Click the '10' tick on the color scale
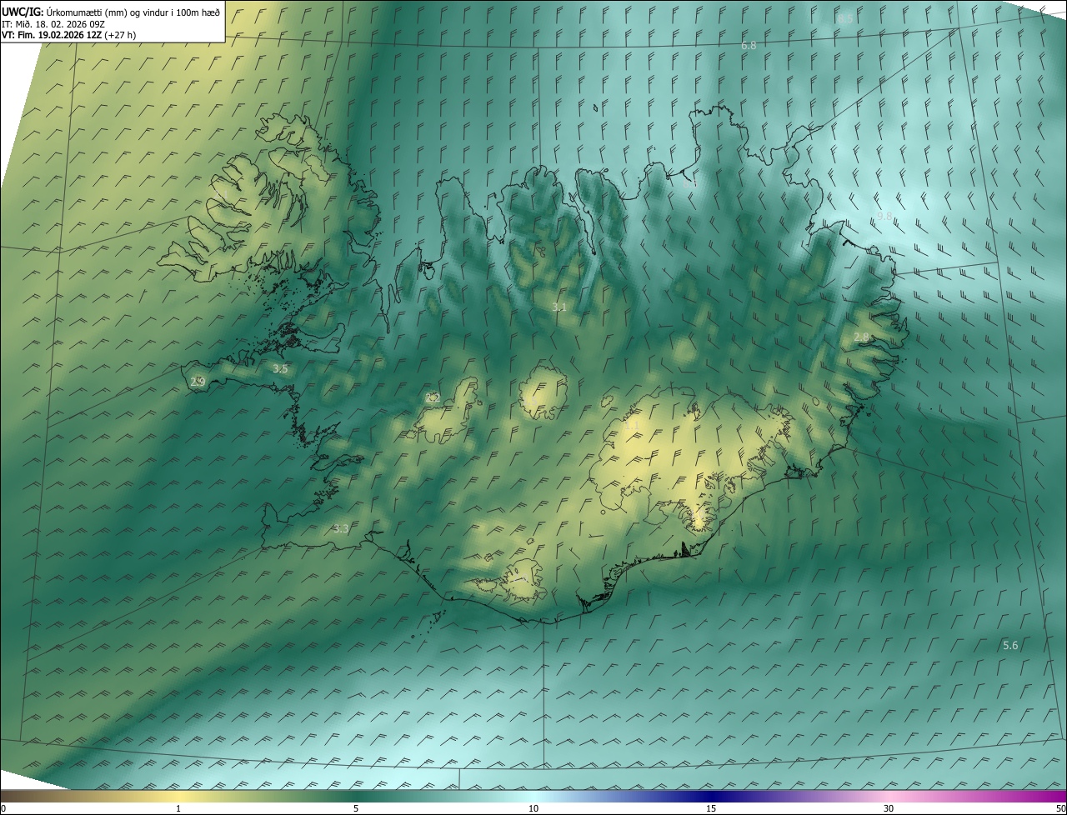 [x=533, y=808]
